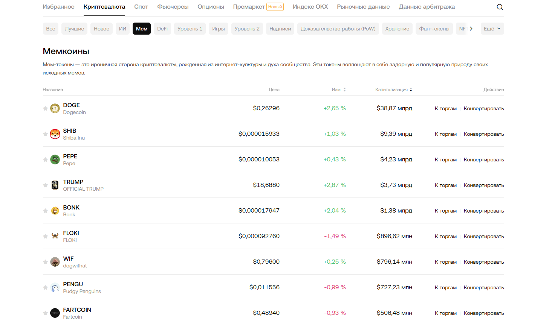The width and height of the screenshot is (552, 322).
Task: Click TRUMP market cap $3,73 млрд
Action: [396, 185]
